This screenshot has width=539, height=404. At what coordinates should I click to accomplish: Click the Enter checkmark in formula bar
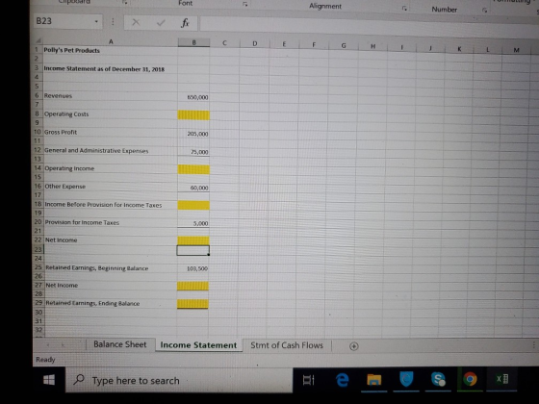click(x=161, y=23)
